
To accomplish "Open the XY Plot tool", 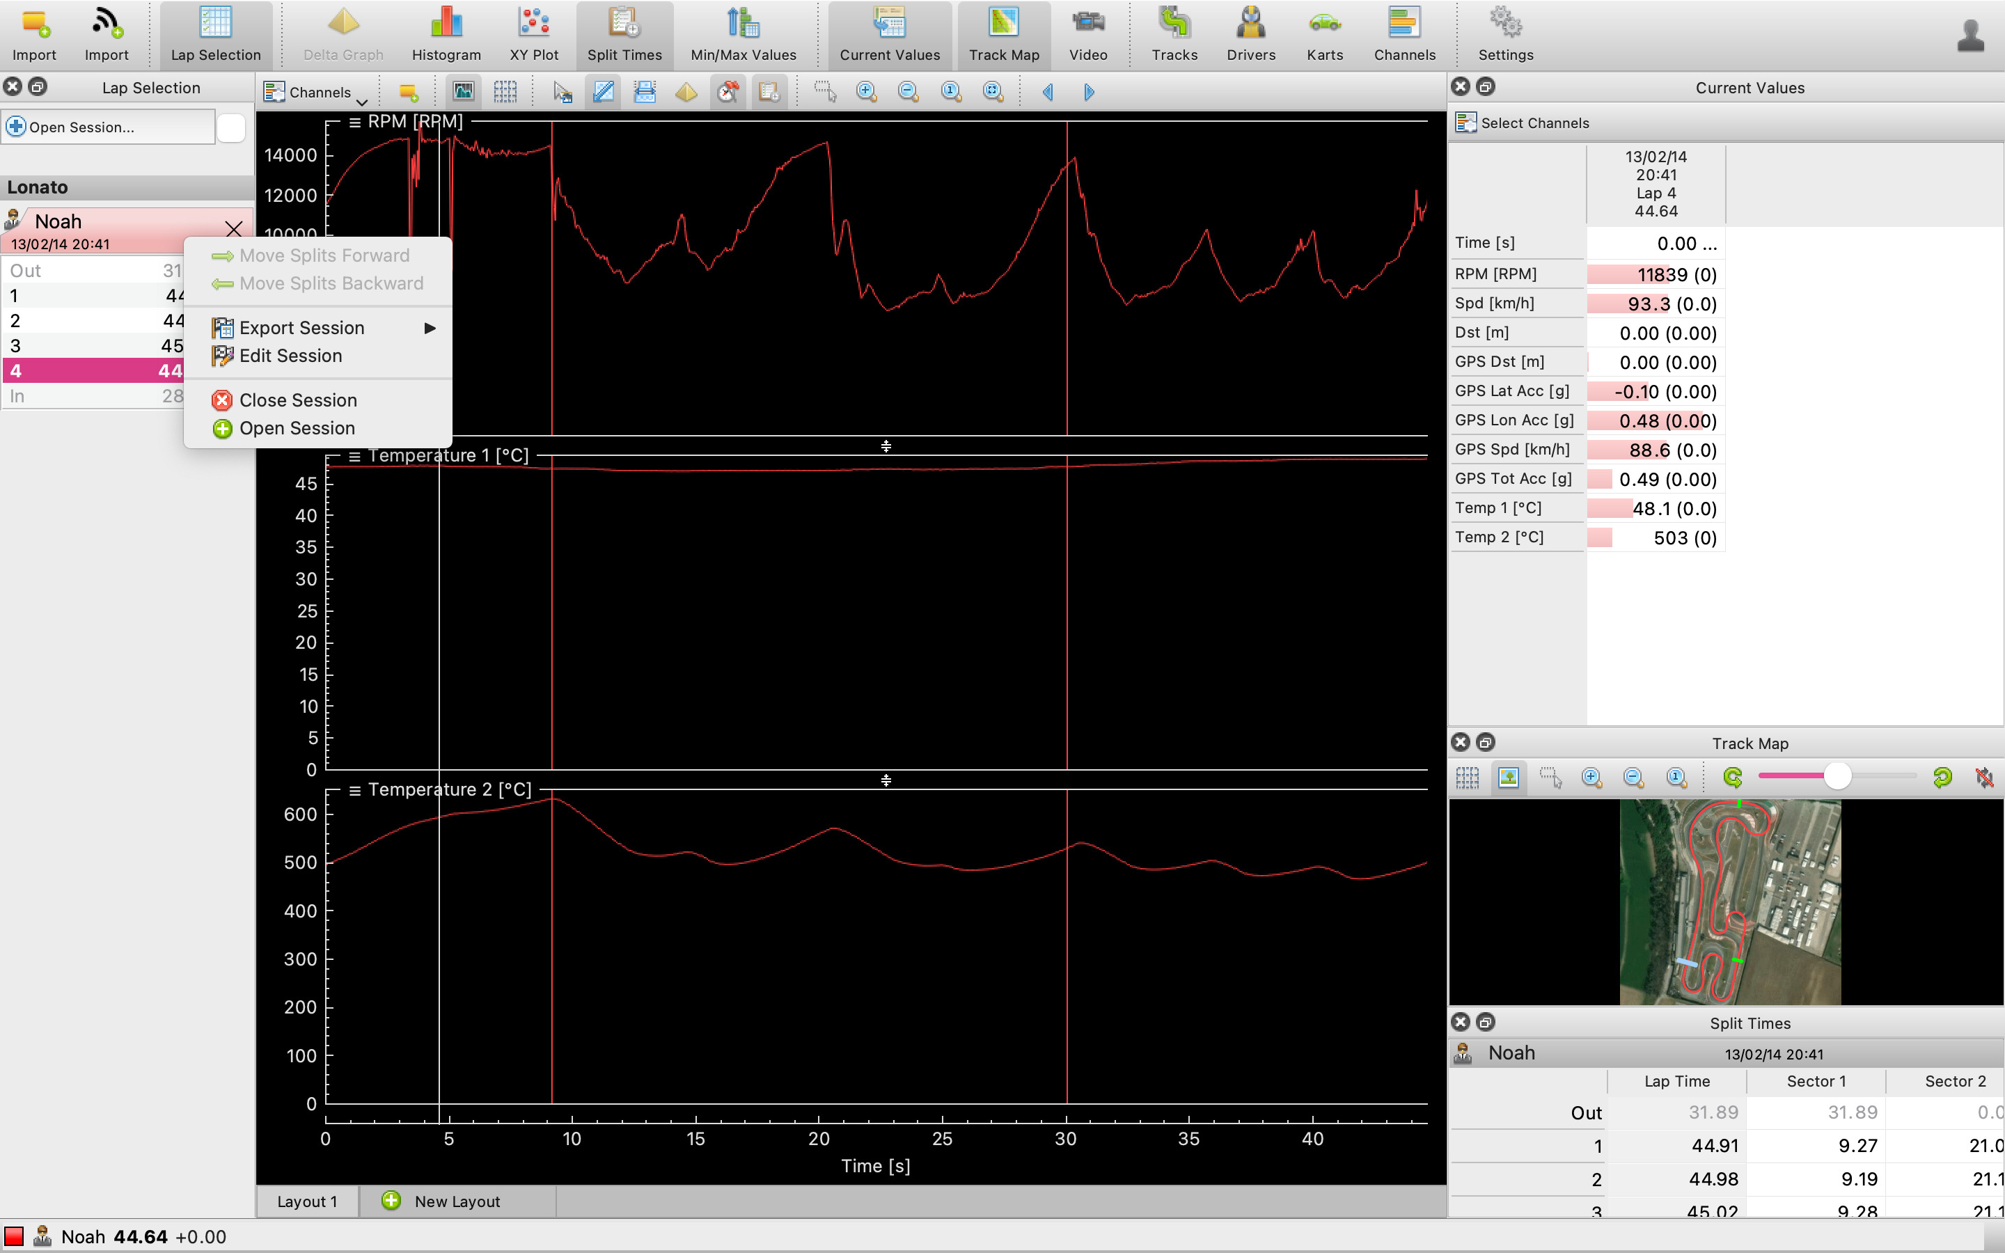I will [x=533, y=35].
